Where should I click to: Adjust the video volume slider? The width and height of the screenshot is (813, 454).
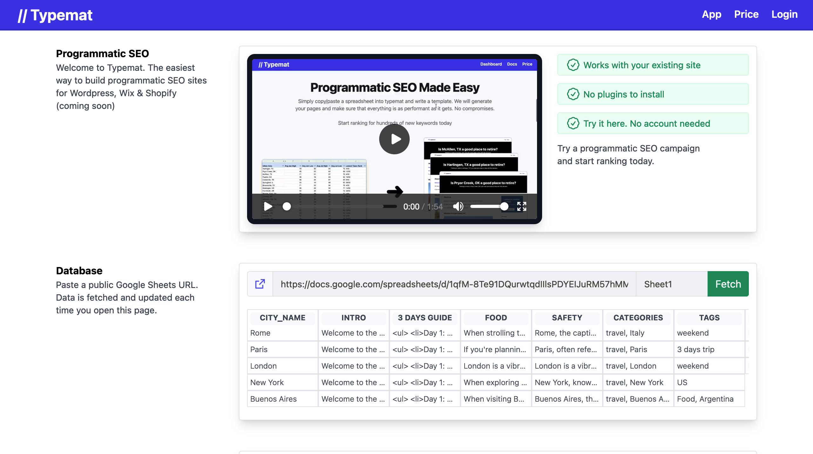[x=489, y=206]
